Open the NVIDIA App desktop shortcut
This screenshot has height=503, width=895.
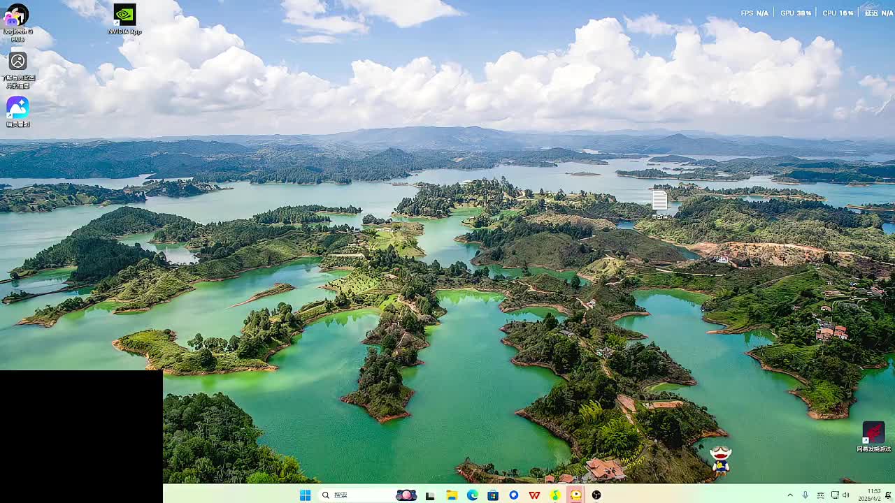(x=124, y=15)
